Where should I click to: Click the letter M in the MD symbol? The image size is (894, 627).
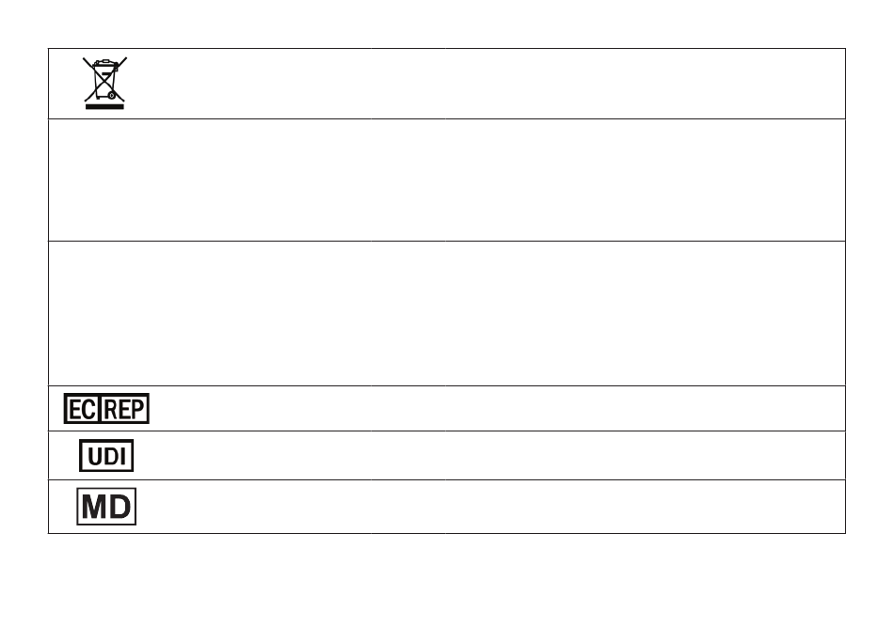(94, 507)
